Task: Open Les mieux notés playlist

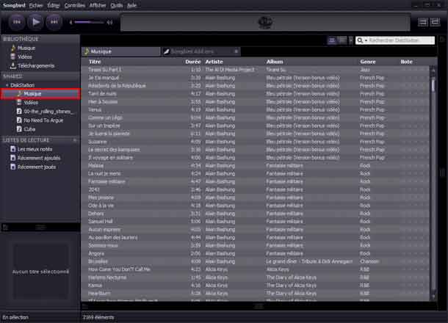Action: pyautogui.click(x=35, y=149)
